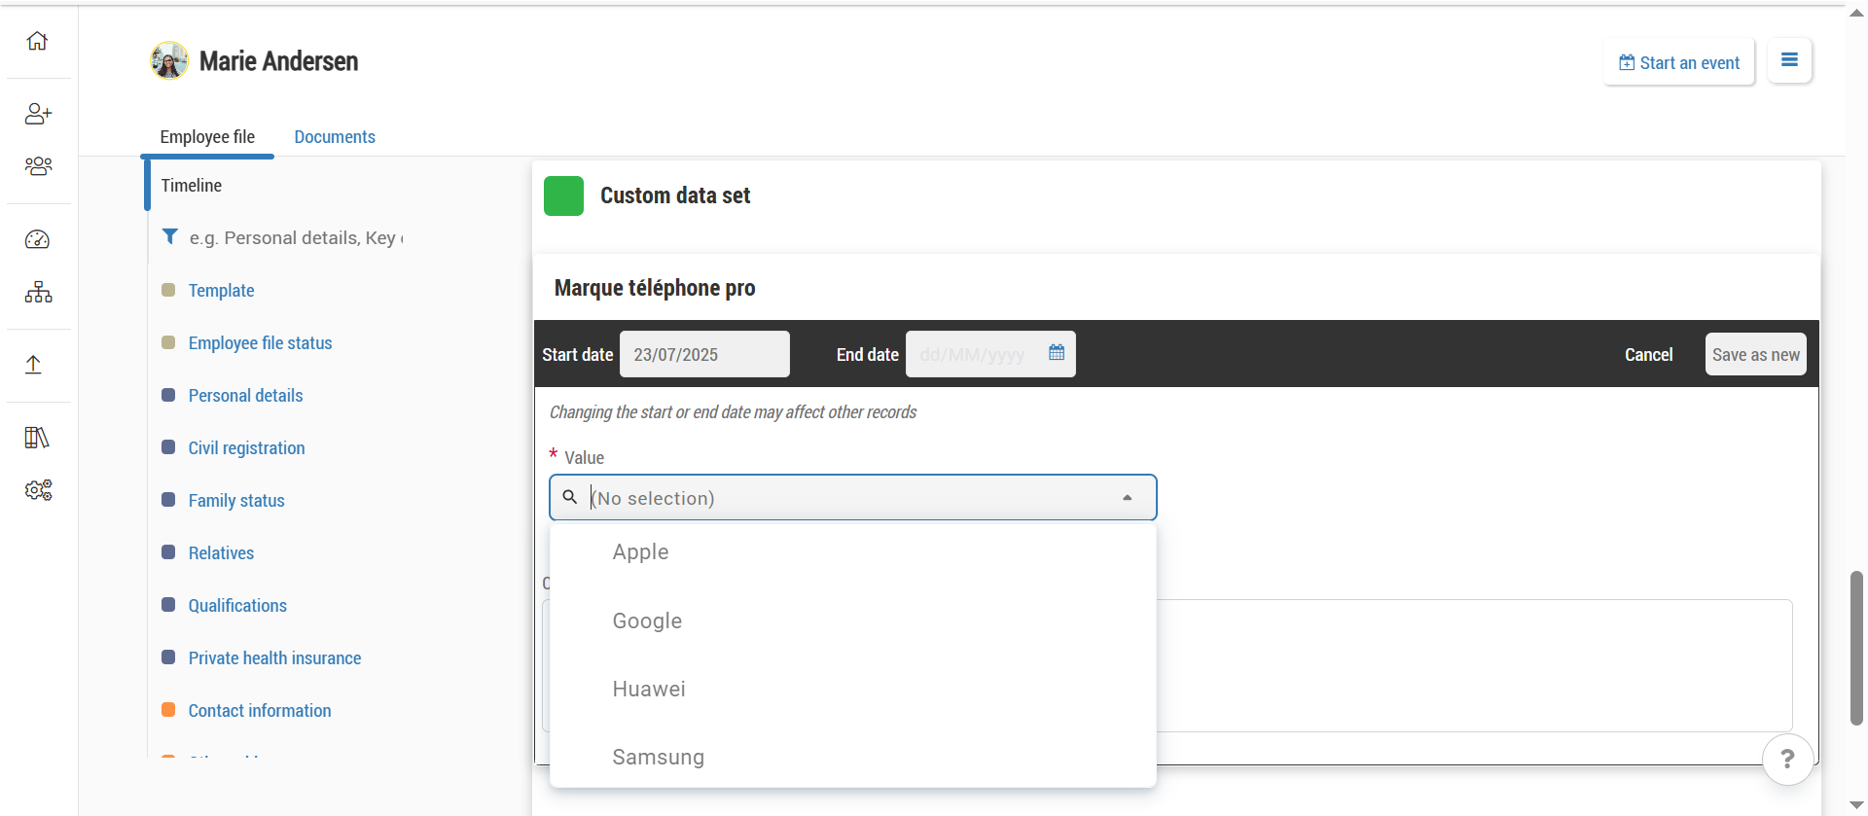Click the home icon in sidebar
Image resolution: width=1868 pixels, height=816 pixels.
37,41
